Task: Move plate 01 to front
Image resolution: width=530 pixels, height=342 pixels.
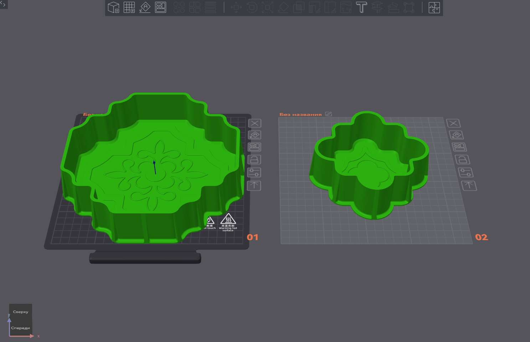Action: tap(254, 185)
